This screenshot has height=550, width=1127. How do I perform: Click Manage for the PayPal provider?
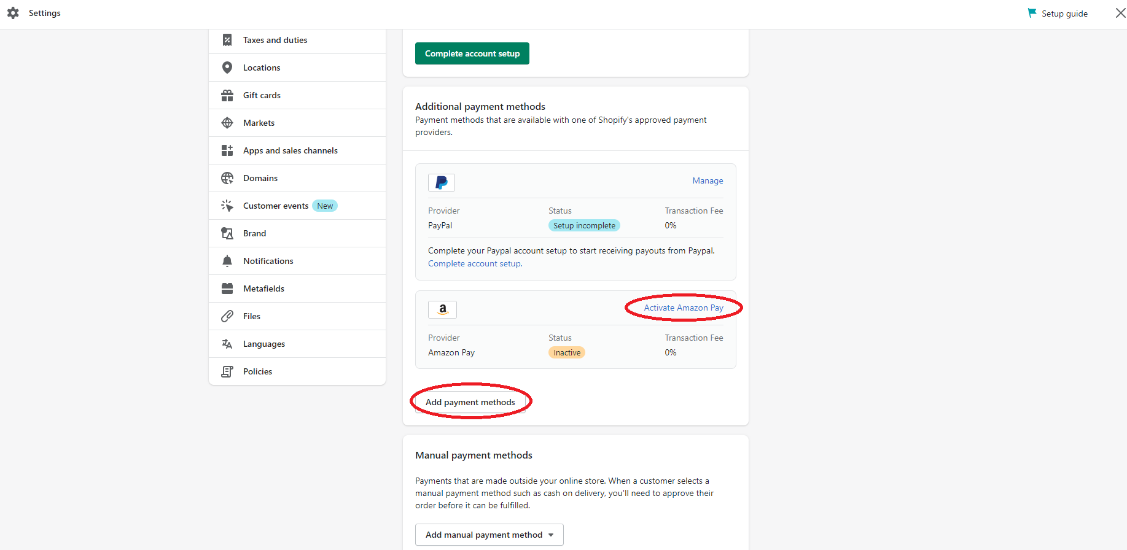coord(708,180)
